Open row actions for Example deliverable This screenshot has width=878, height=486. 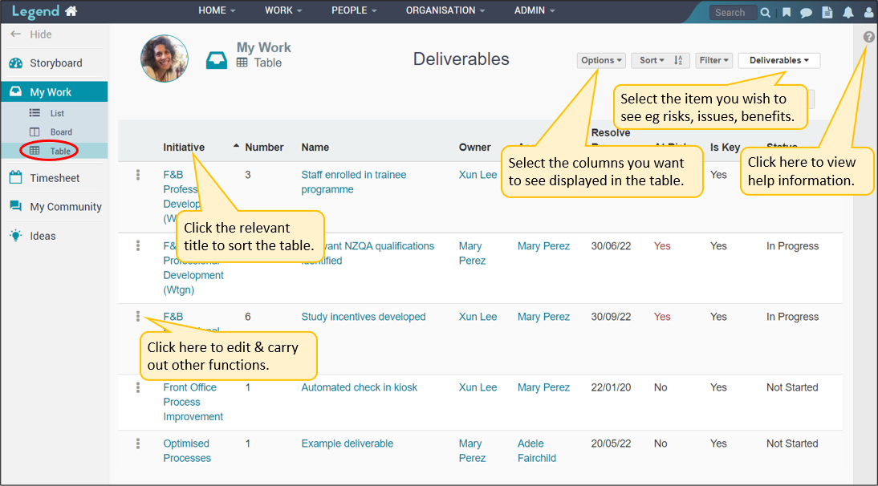pos(138,443)
